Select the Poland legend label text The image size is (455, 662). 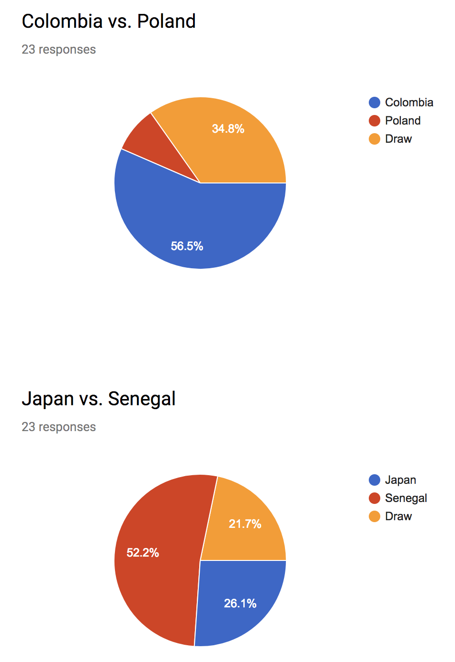(x=403, y=121)
